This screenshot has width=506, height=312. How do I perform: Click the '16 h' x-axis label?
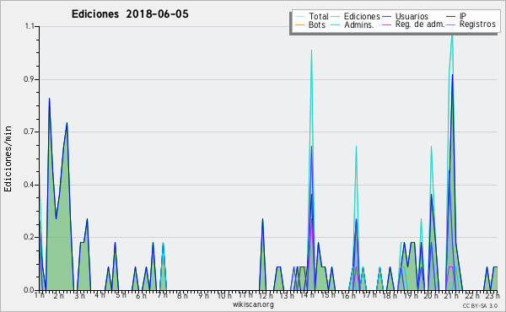(x=348, y=295)
